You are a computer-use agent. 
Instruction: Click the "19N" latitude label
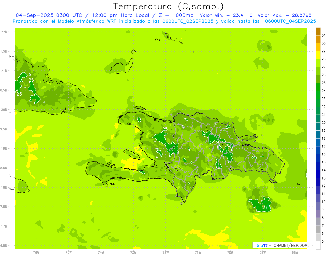(5, 149)
